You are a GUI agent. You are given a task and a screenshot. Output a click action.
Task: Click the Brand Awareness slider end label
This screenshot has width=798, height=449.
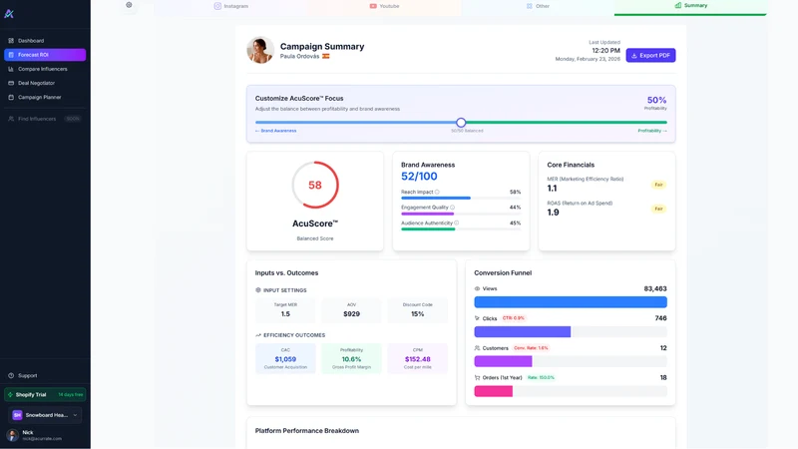point(276,131)
